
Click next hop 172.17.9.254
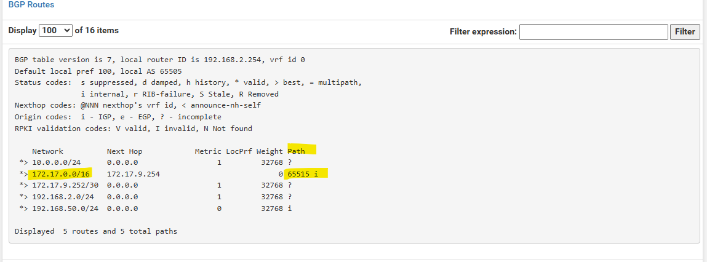[134, 174]
